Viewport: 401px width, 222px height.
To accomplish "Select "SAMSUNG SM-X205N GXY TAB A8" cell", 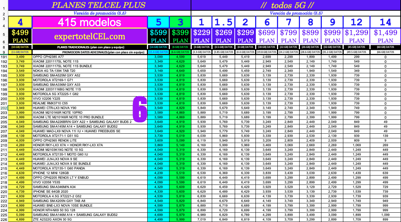I will pyautogui.click(x=90, y=201).
